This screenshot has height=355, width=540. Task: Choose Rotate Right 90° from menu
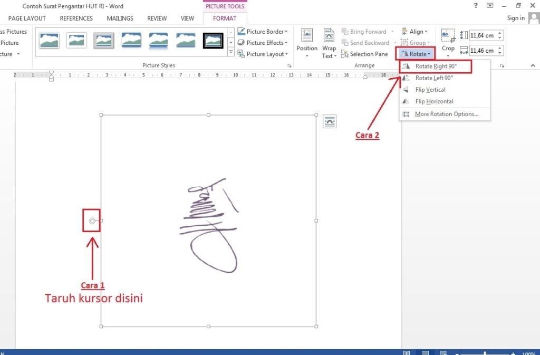tap(436, 66)
